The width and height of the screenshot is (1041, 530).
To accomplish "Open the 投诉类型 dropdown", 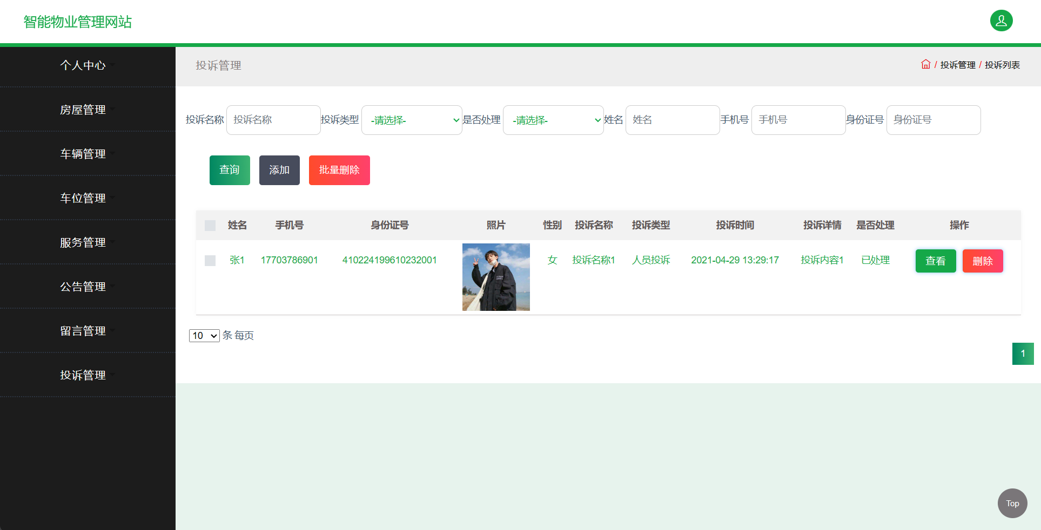I will pos(412,120).
